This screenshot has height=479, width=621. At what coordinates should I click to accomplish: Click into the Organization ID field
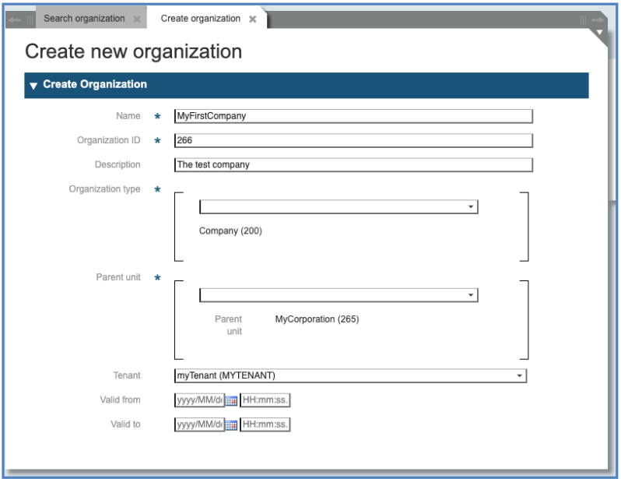point(353,140)
